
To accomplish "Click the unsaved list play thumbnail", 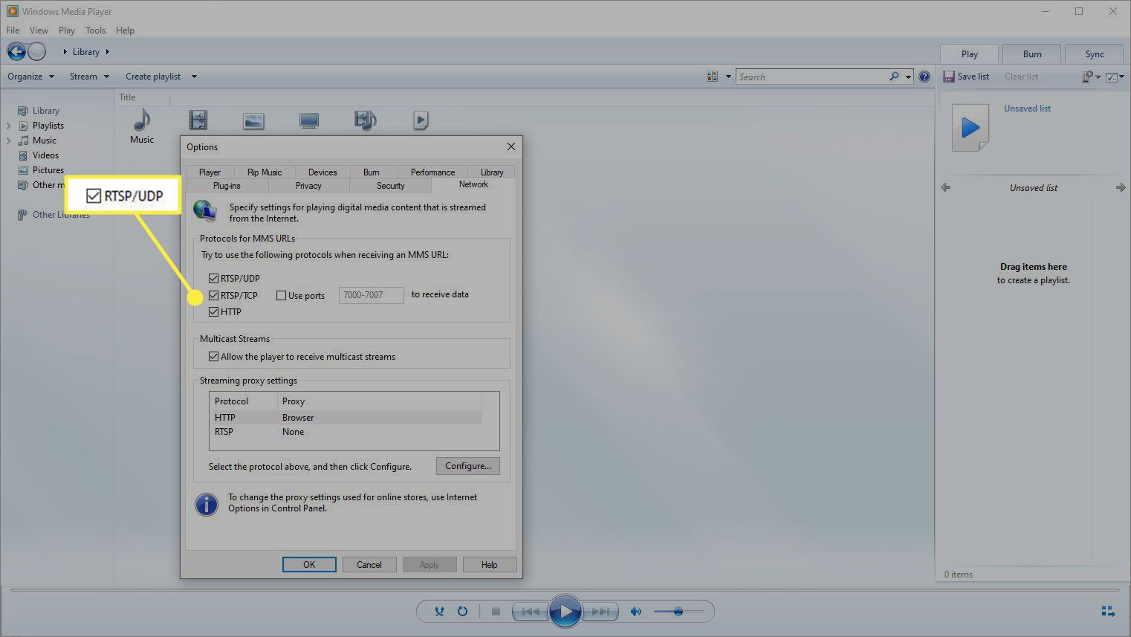I will [x=970, y=128].
